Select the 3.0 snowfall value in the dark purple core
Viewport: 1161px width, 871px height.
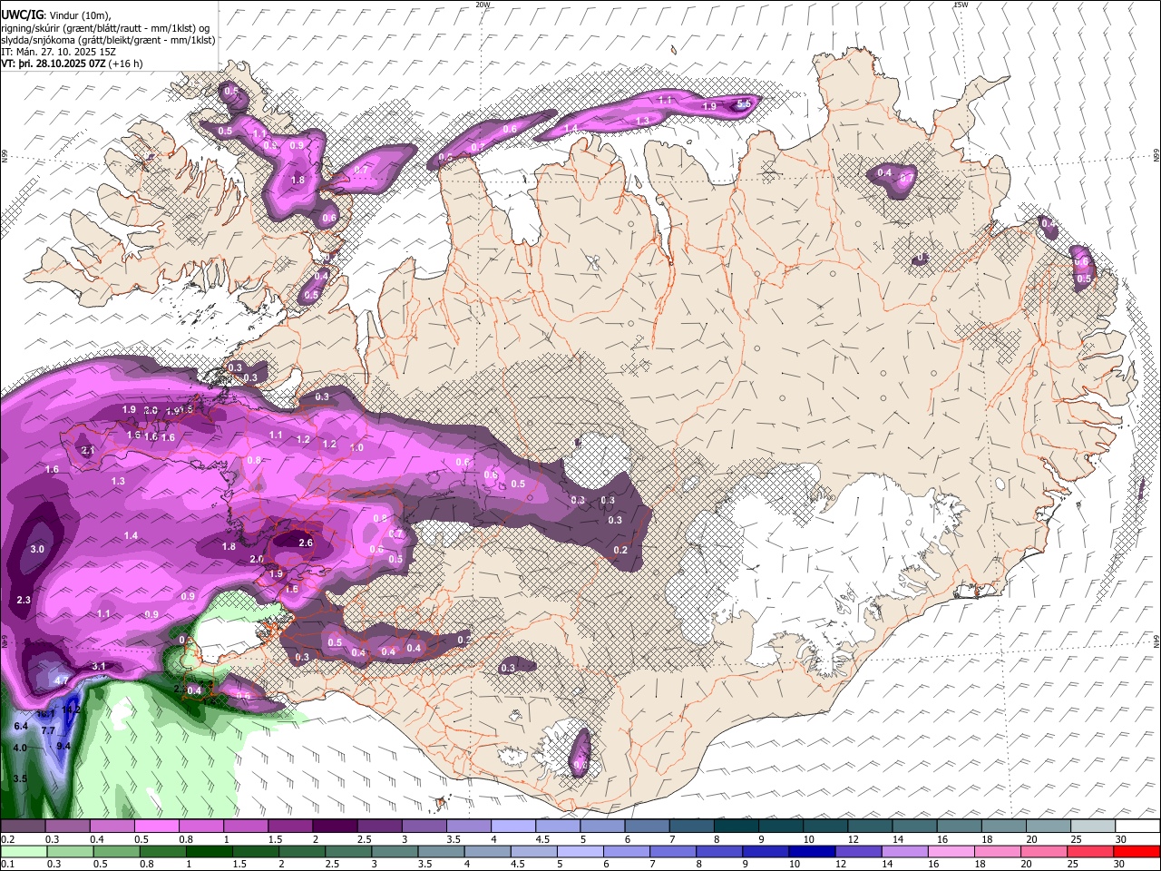[37, 550]
